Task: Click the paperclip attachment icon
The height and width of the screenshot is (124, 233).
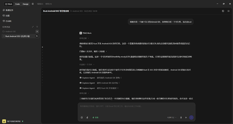Action: point(87,118)
